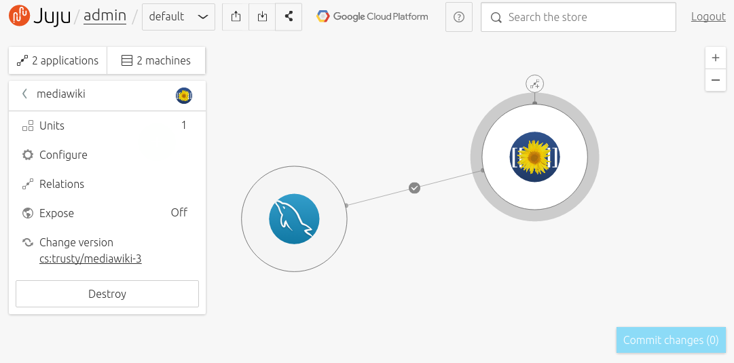The width and height of the screenshot is (734, 363).
Task: Click the Expose globe icon
Action: [28, 213]
